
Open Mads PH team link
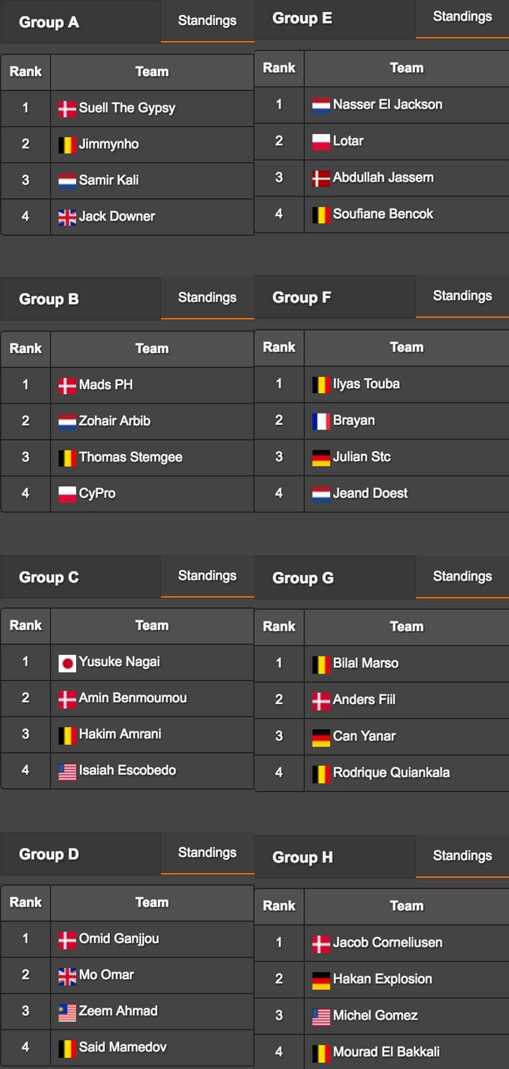point(106,385)
